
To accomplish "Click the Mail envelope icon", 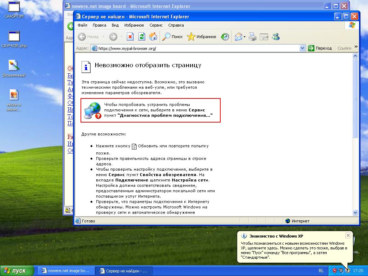I will 239,37.
